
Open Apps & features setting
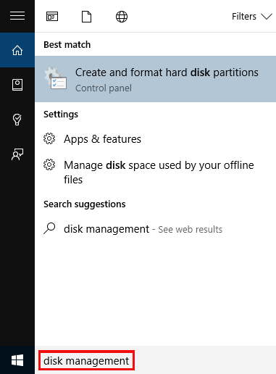point(102,139)
